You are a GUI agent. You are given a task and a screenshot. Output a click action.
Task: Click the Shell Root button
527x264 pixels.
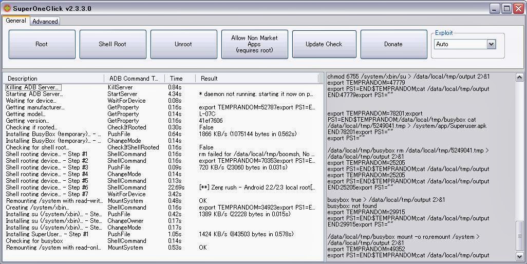click(112, 44)
